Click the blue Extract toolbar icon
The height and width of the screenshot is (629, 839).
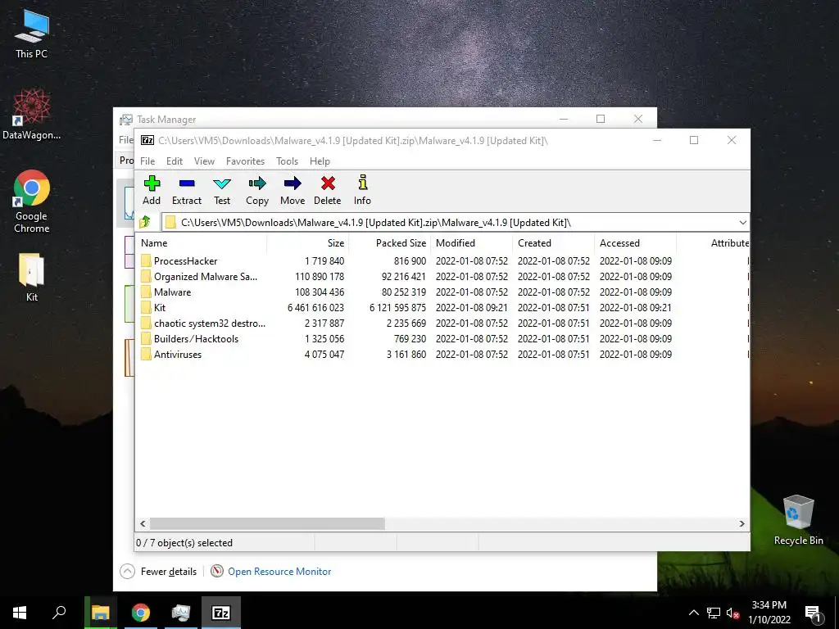click(187, 183)
